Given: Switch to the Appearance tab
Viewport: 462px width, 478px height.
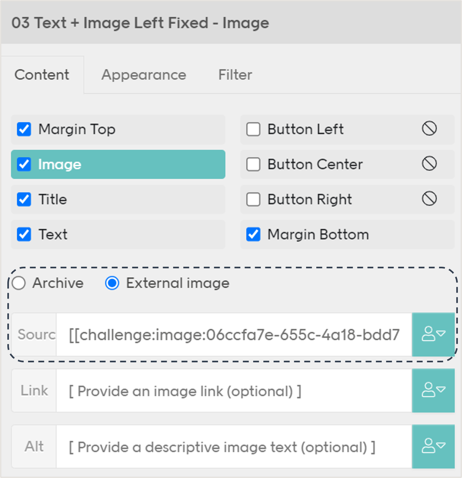Looking at the screenshot, I should (143, 75).
